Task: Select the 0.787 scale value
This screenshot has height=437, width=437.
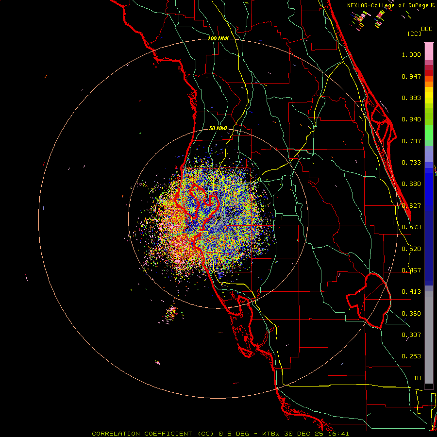Action: 411,141
